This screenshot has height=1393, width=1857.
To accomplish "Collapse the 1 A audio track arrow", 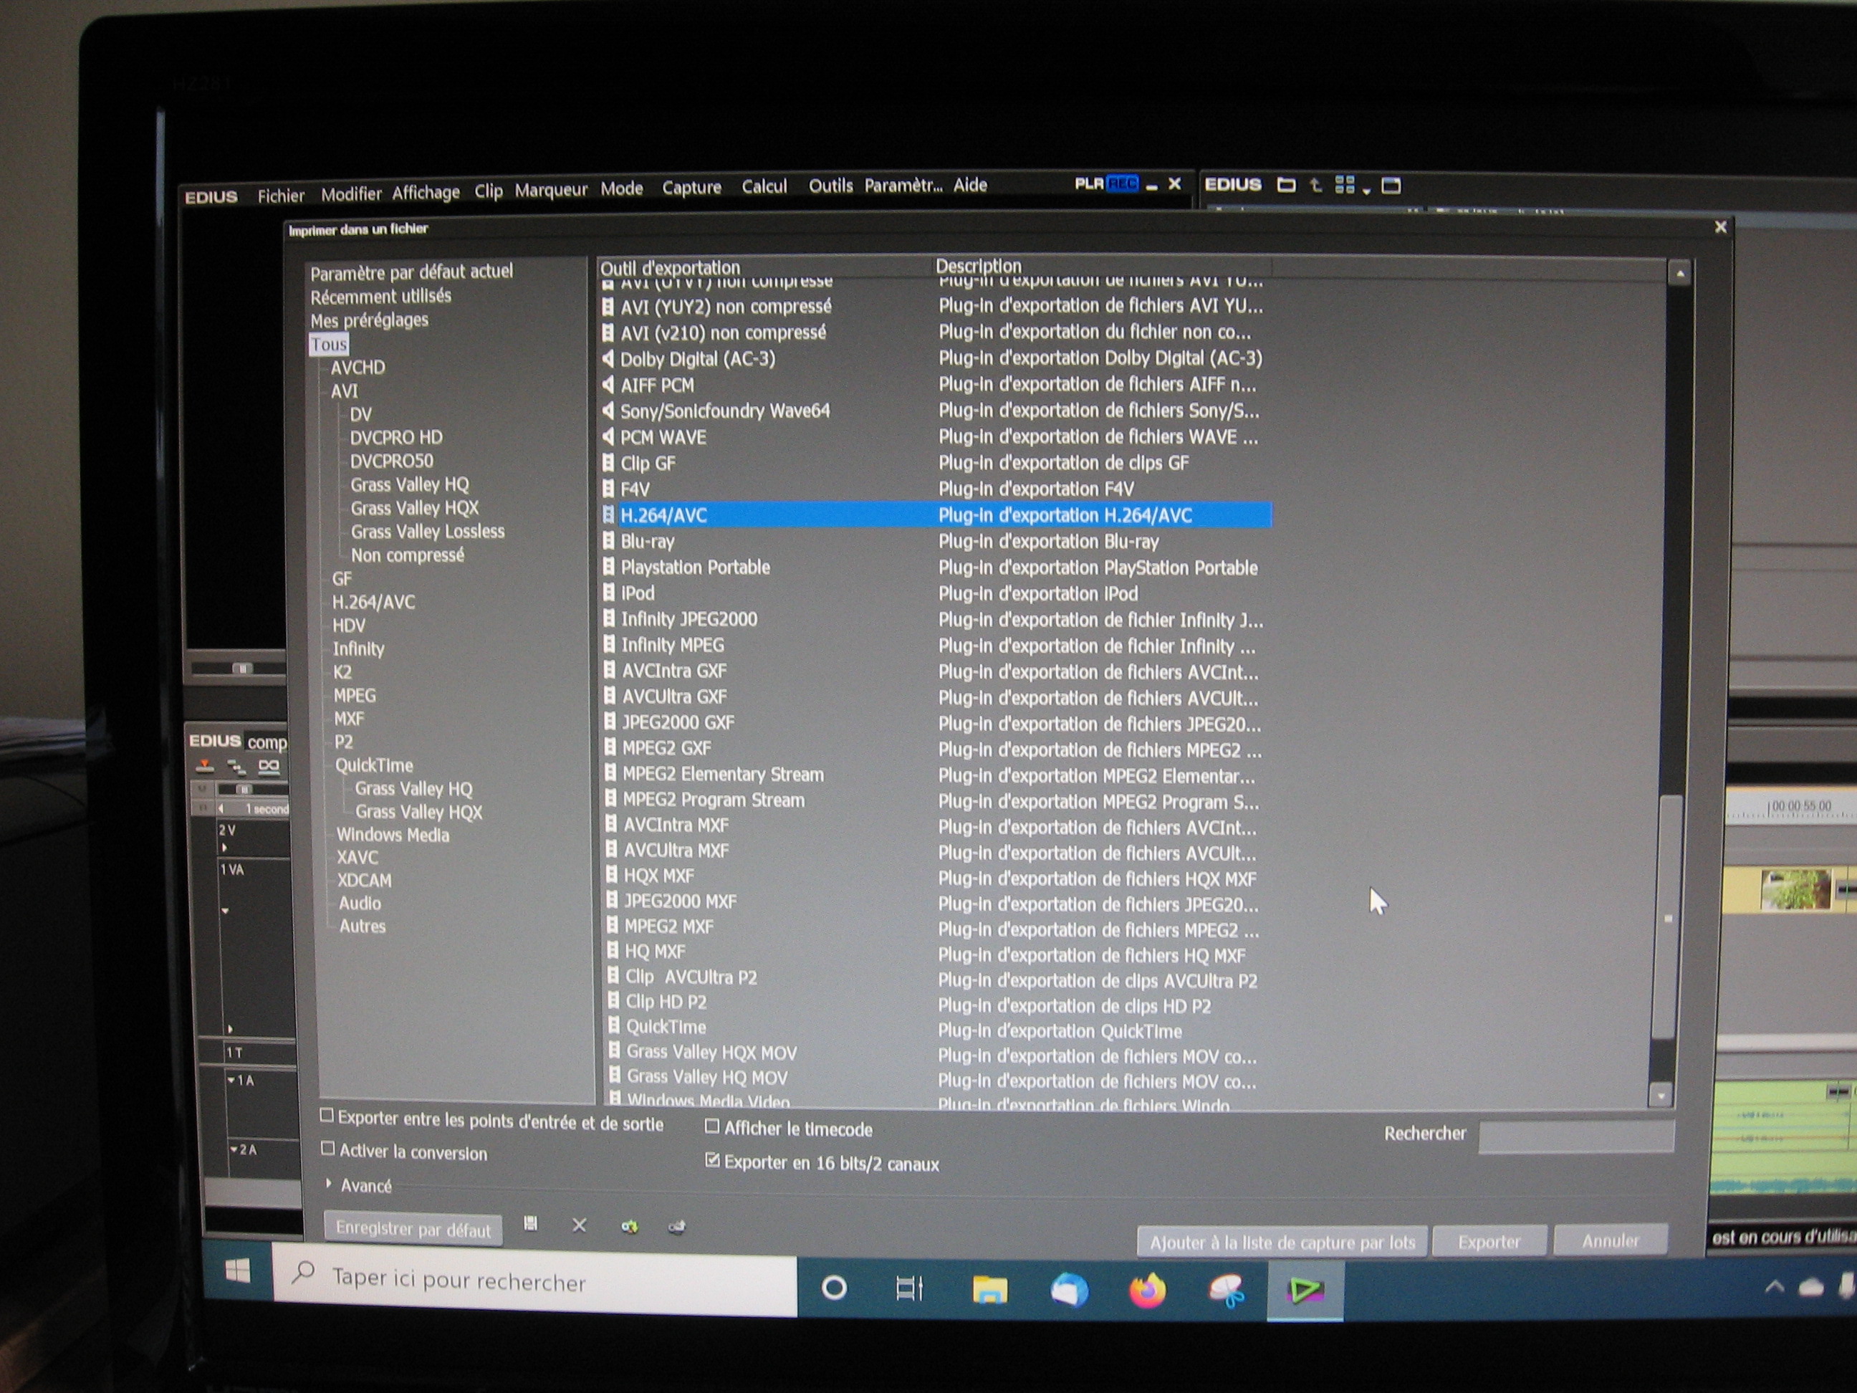I will (231, 1080).
